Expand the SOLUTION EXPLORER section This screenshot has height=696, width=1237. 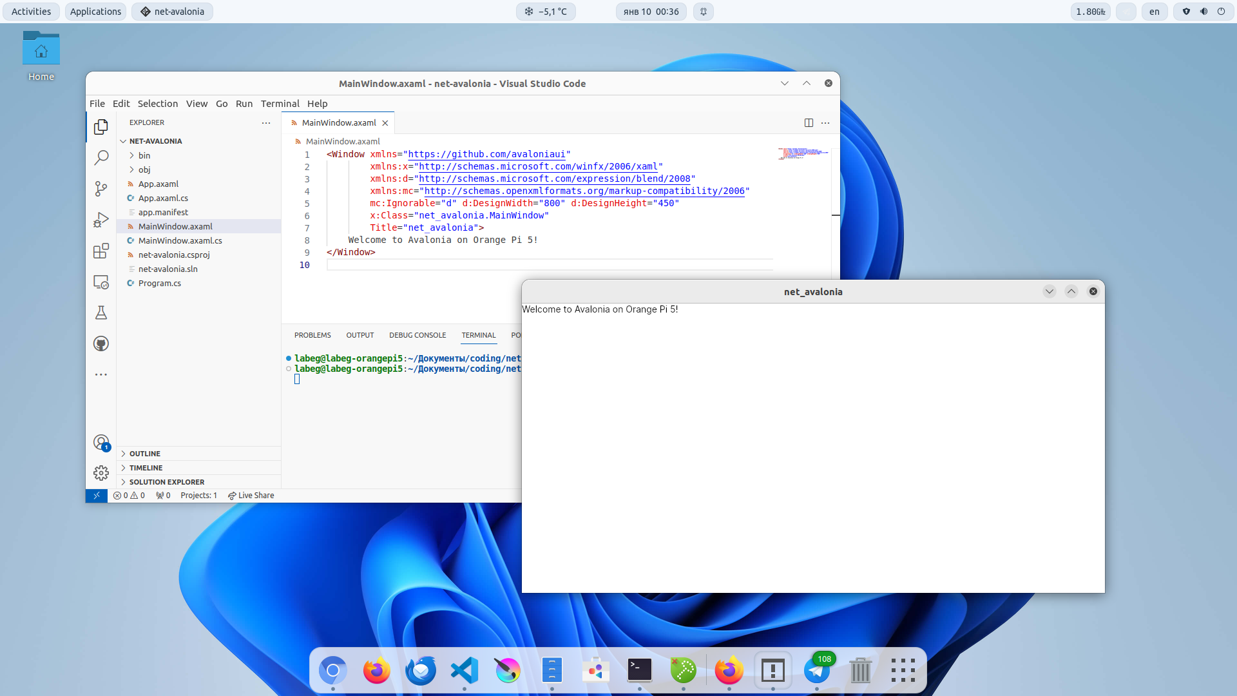tap(199, 482)
